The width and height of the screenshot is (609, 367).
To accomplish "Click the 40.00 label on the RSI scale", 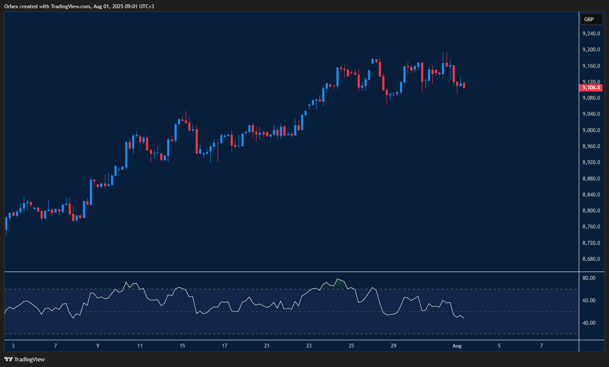I will coord(589,323).
